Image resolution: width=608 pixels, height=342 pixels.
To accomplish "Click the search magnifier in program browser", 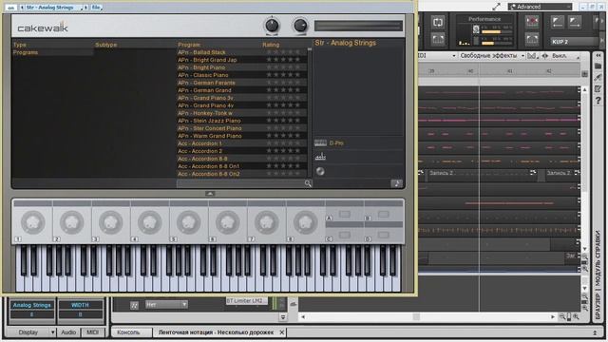I will pyautogui.click(x=308, y=183).
